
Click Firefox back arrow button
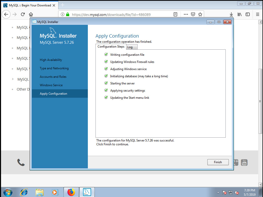(6, 14)
